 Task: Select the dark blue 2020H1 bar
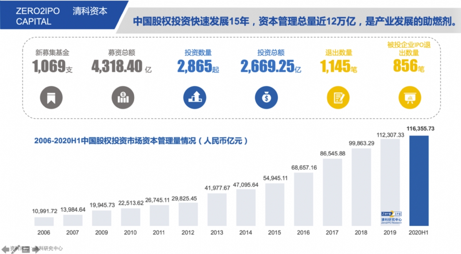tap(419, 180)
